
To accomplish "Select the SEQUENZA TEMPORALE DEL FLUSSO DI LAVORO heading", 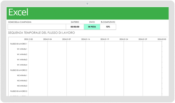I will [x=41, y=33].
